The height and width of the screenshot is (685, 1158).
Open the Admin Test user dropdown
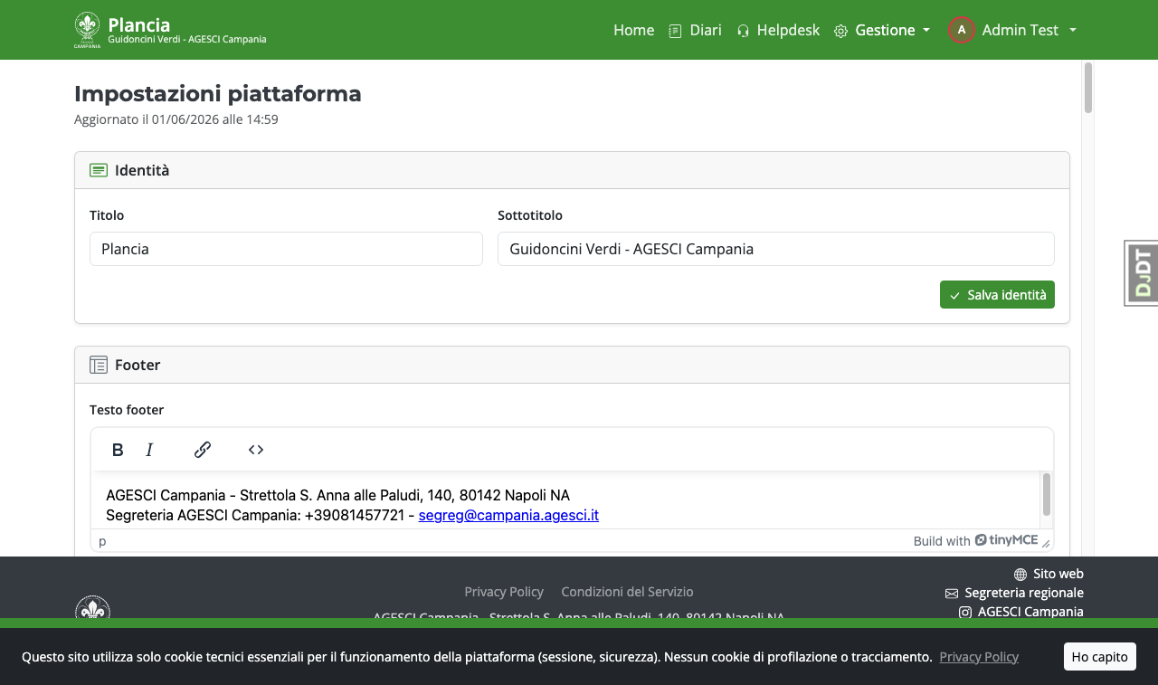tap(1012, 30)
